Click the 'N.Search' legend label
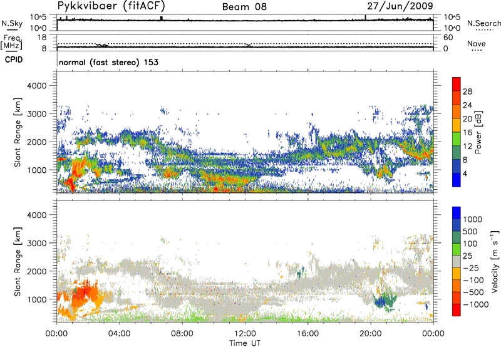This screenshot has width=501, height=347. 483,23
